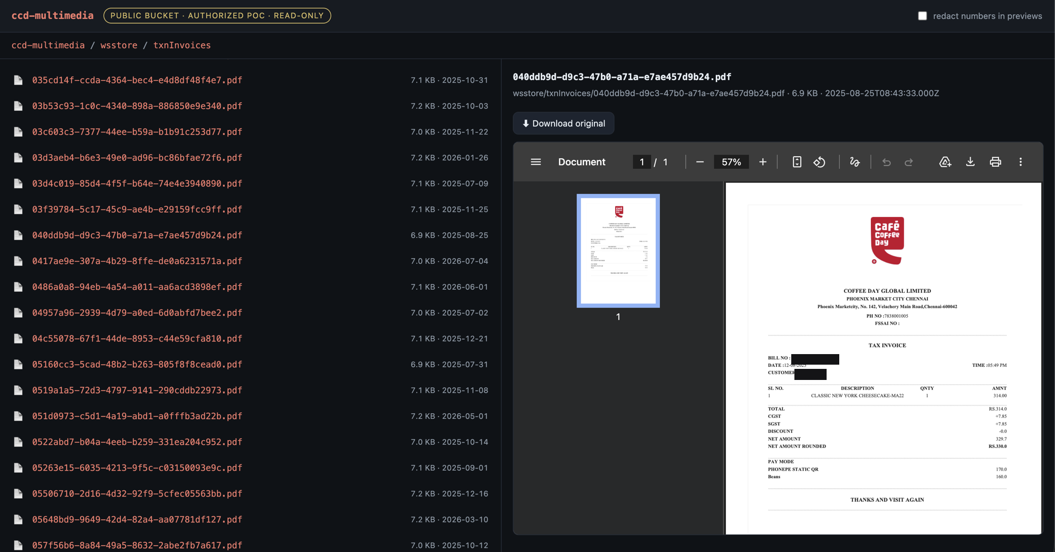Open 040ddb9d-d9c3-47b0-a71a-e7ae457d9b24.pdf in file list
The height and width of the screenshot is (552, 1055).
137,235
